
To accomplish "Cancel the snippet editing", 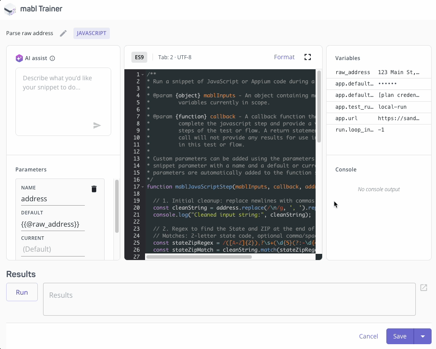I will [368, 336].
